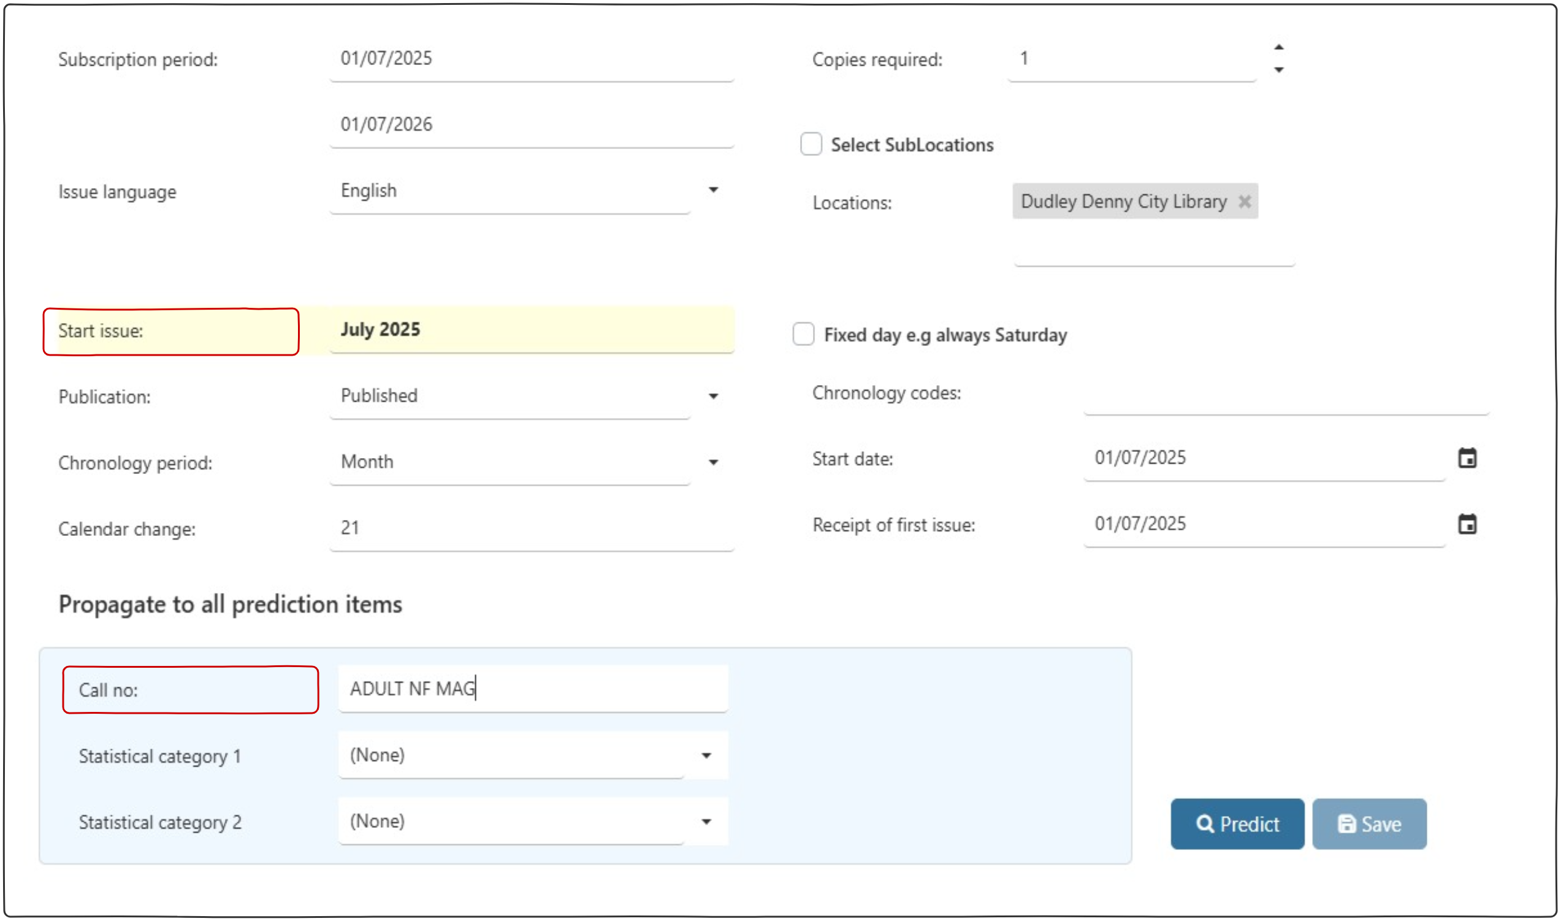The image size is (1561, 921).
Task: Open the Publication dropdown
Action: (713, 396)
